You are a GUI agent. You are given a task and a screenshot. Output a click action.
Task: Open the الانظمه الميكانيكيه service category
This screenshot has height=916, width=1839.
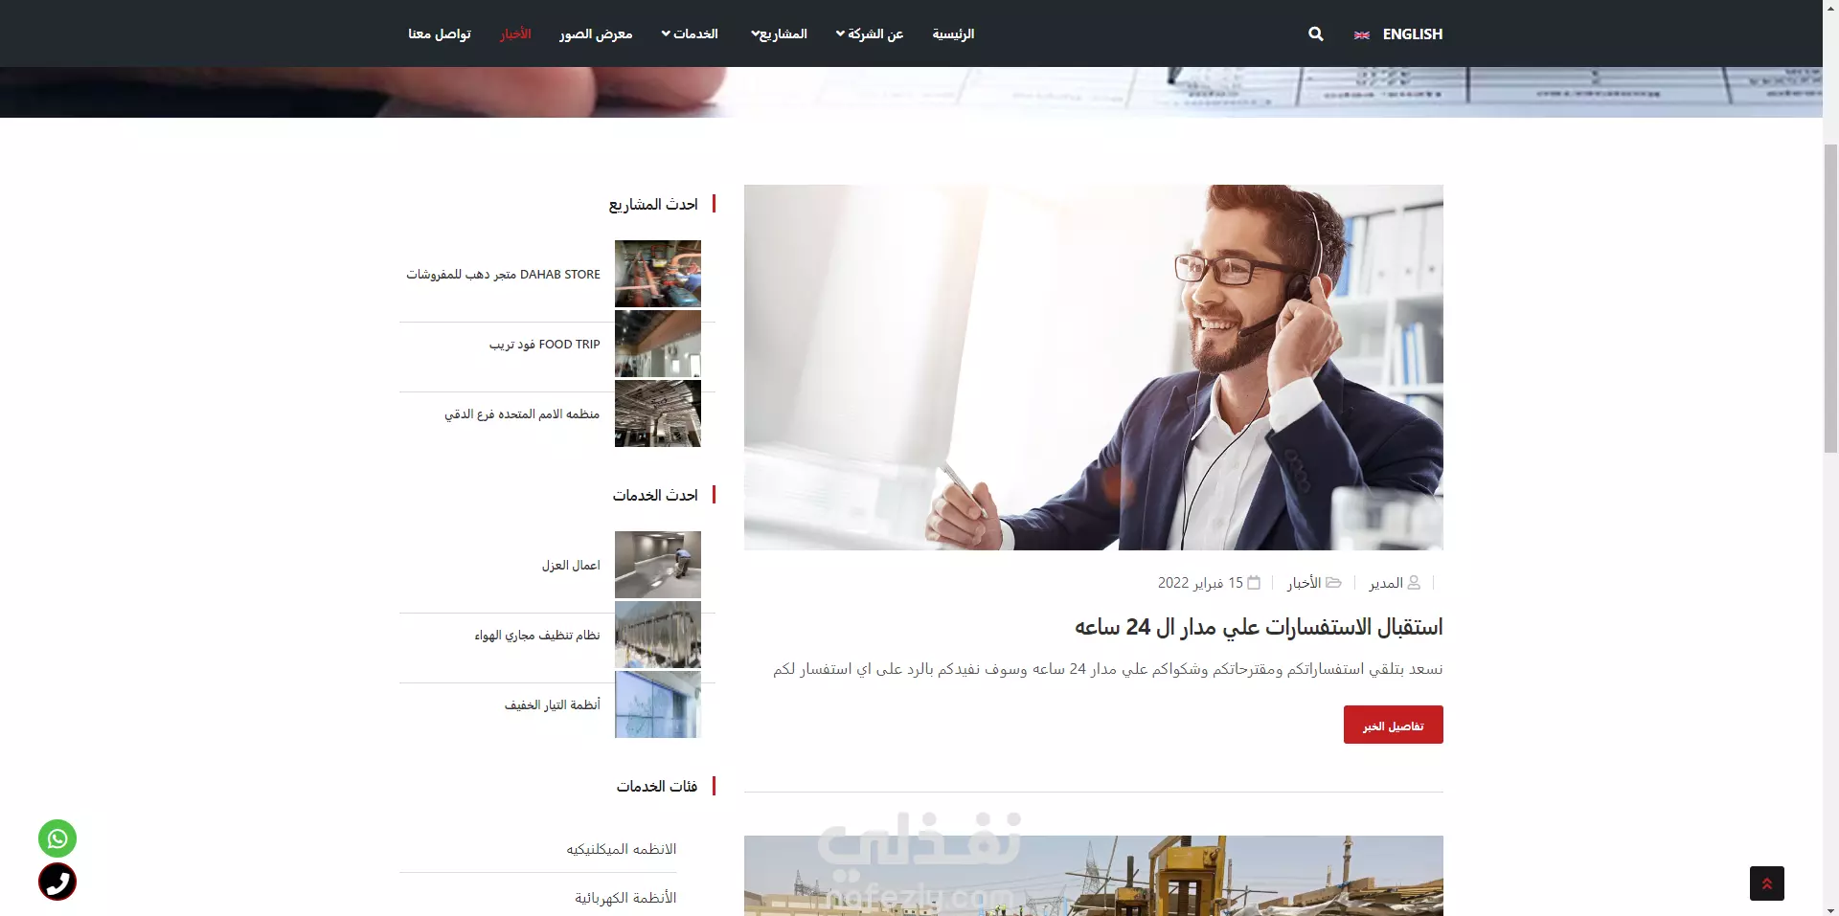pyautogui.click(x=621, y=849)
